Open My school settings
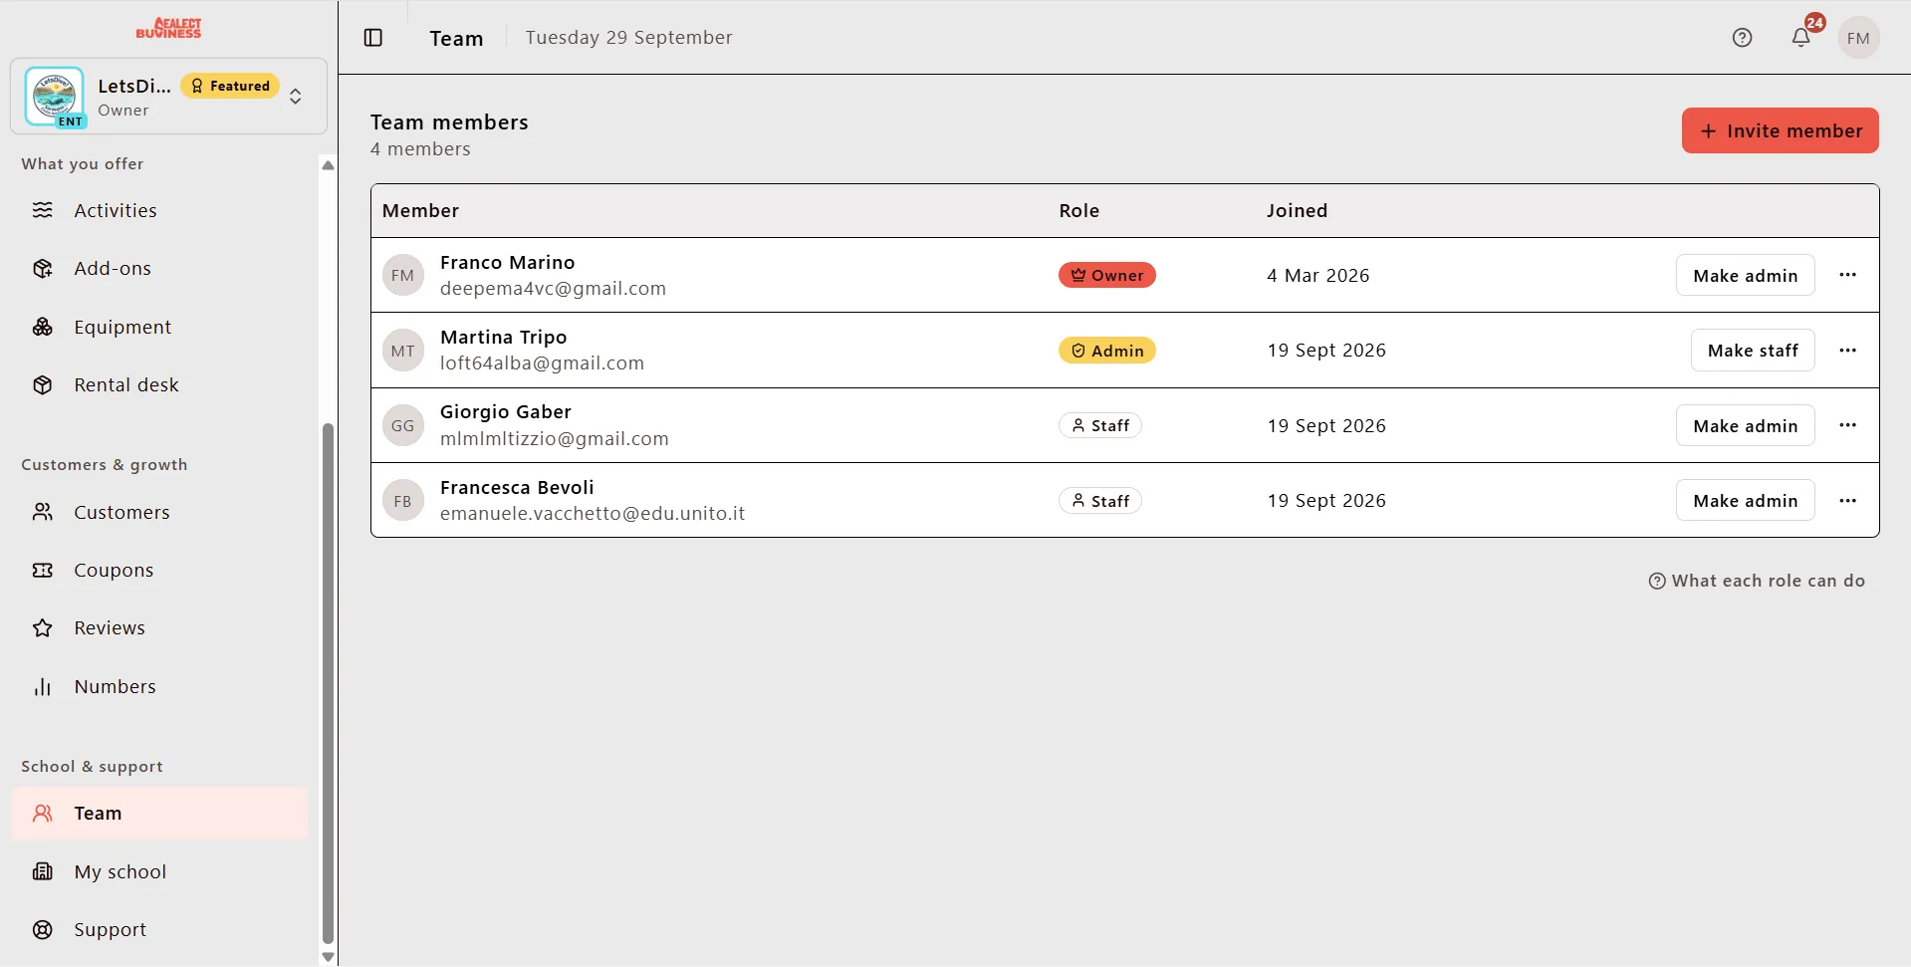This screenshot has width=1911, height=967. (159, 872)
